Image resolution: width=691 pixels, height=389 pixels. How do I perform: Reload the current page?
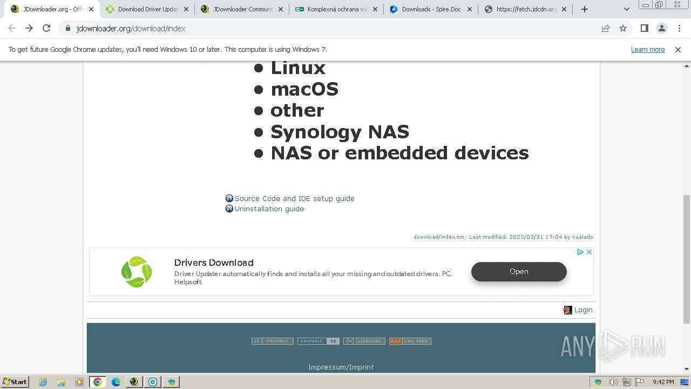[x=46, y=28]
